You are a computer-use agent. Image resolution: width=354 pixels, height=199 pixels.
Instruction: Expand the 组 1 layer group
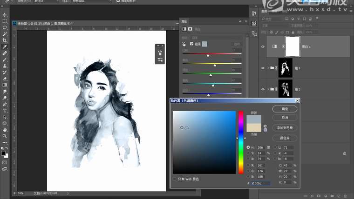(268, 68)
